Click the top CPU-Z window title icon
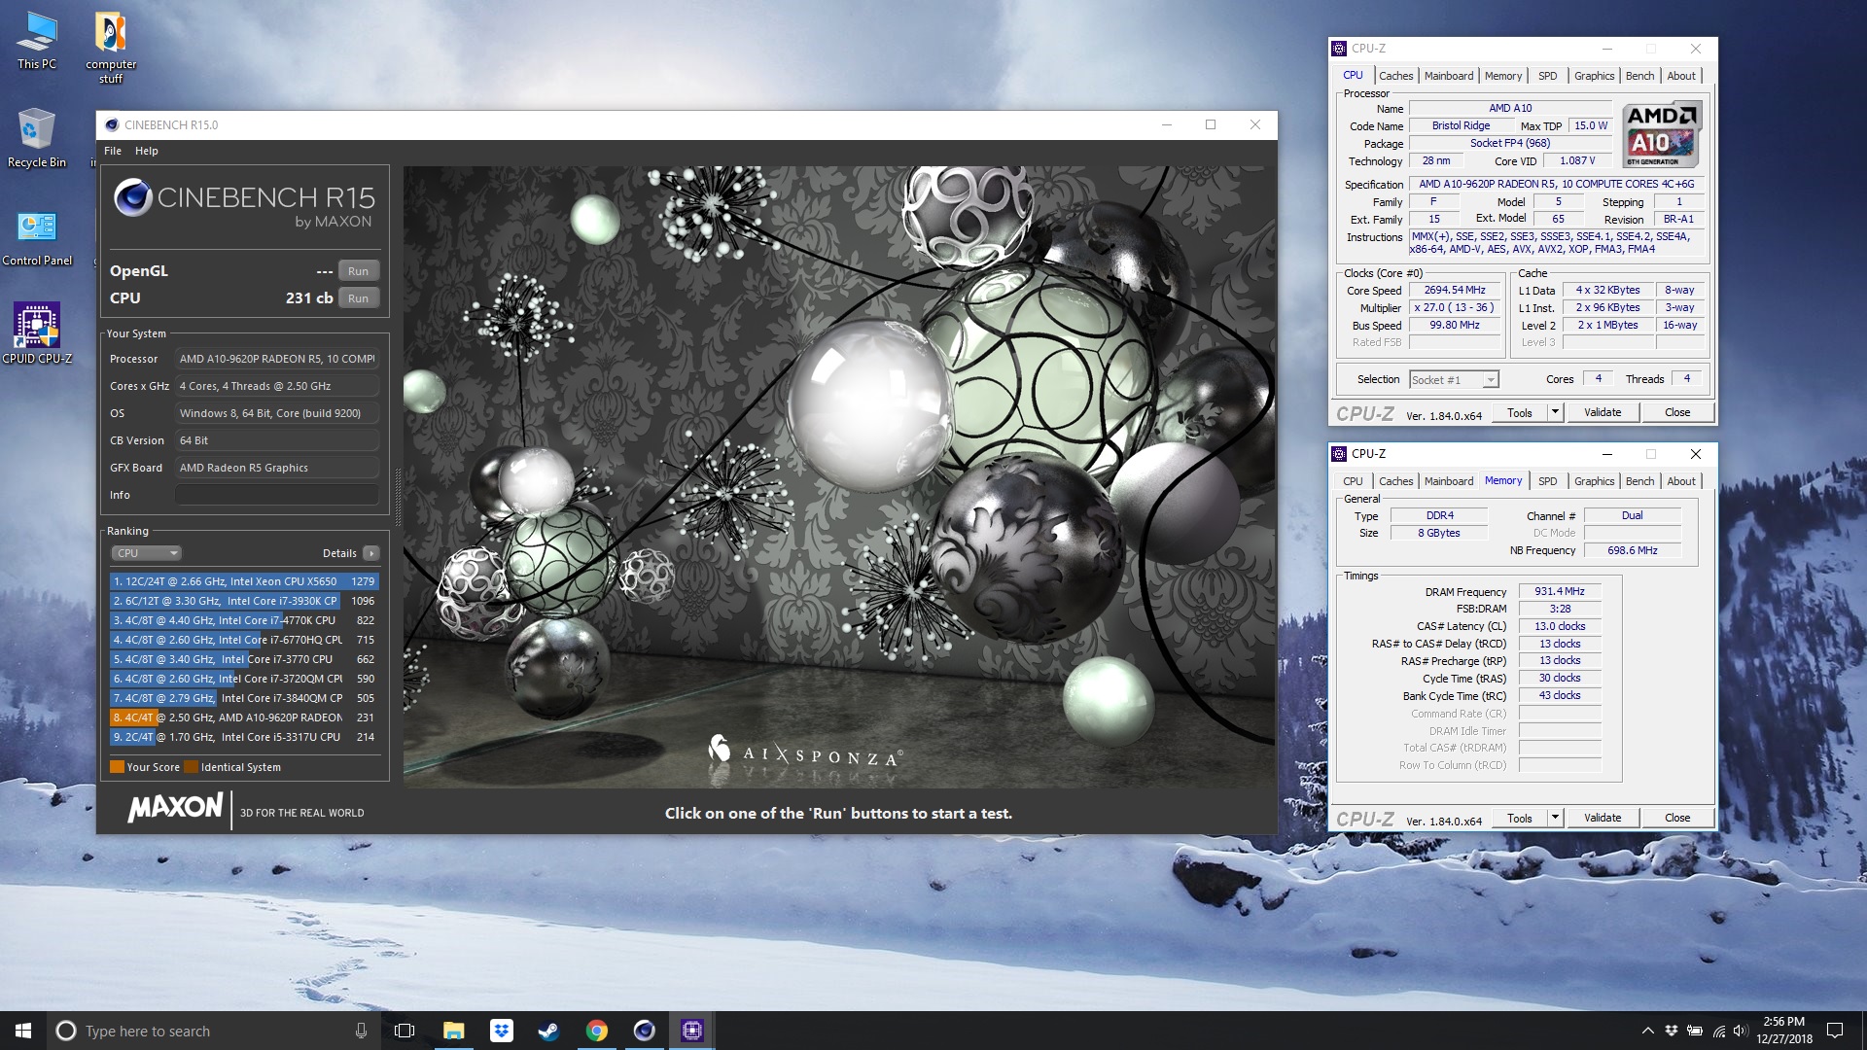 pyautogui.click(x=1340, y=49)
